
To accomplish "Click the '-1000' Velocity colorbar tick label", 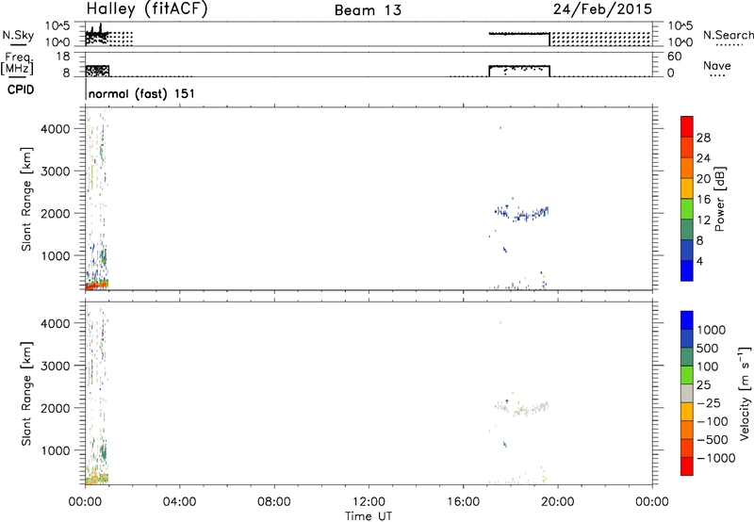I will [715, 458].
